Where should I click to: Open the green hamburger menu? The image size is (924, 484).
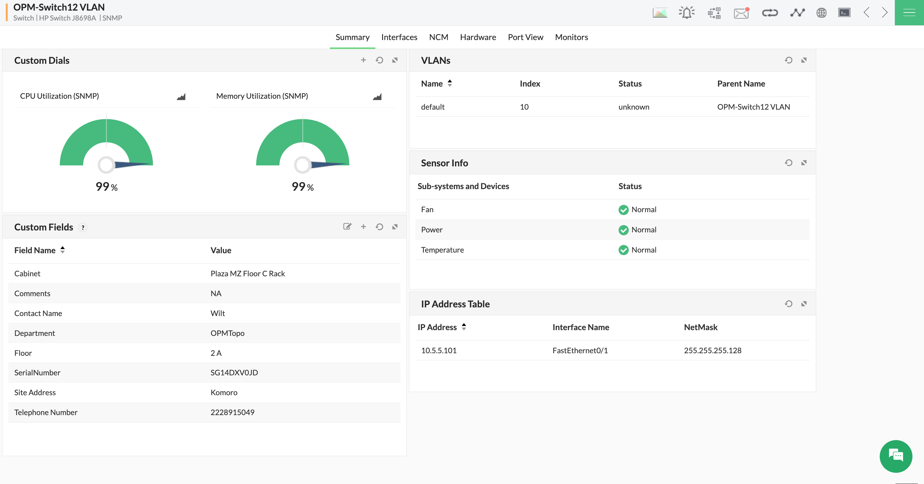(x=909, y=13)
